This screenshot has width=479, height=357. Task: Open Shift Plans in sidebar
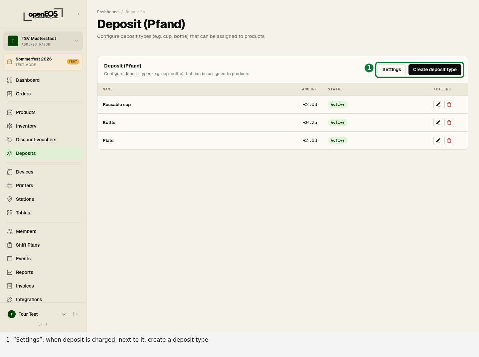(x=43, y=245)
